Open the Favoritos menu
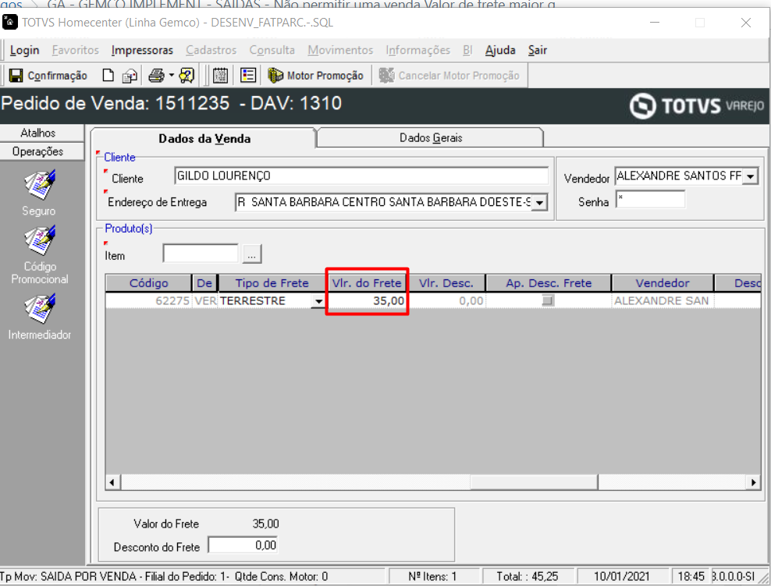This screenshot has width=771, height=586. 76,50
